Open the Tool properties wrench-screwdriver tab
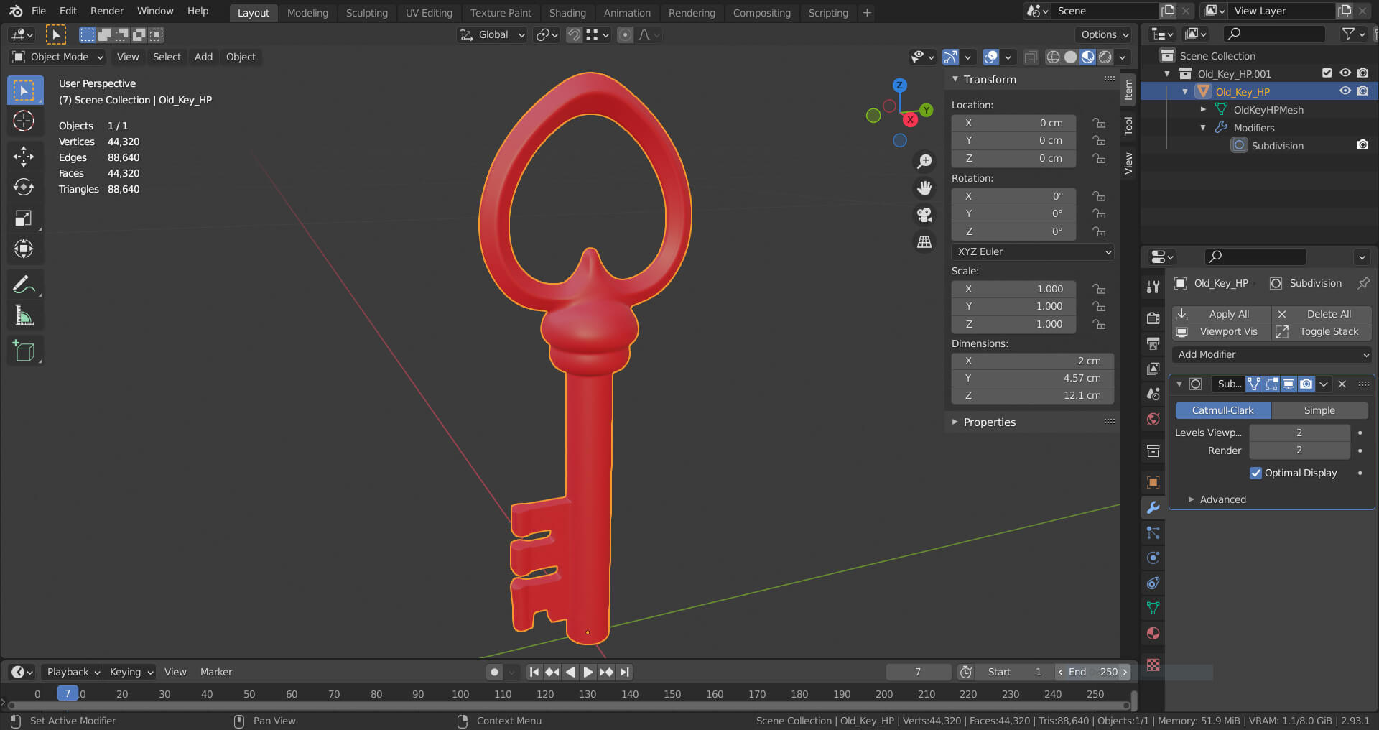Viewport: 1379px width, 730px height. tap(1153, 286)
